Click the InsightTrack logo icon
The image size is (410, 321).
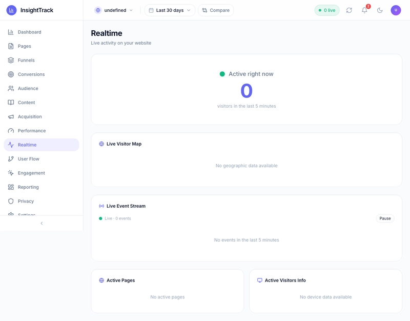[x=11, y=10]
